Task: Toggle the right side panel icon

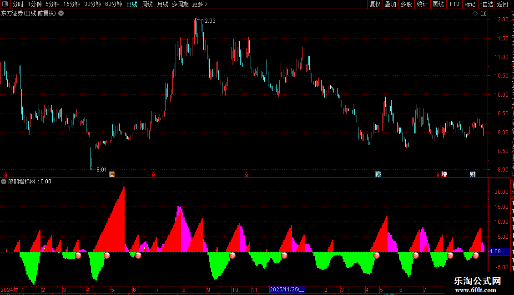Action: point(484,14)
